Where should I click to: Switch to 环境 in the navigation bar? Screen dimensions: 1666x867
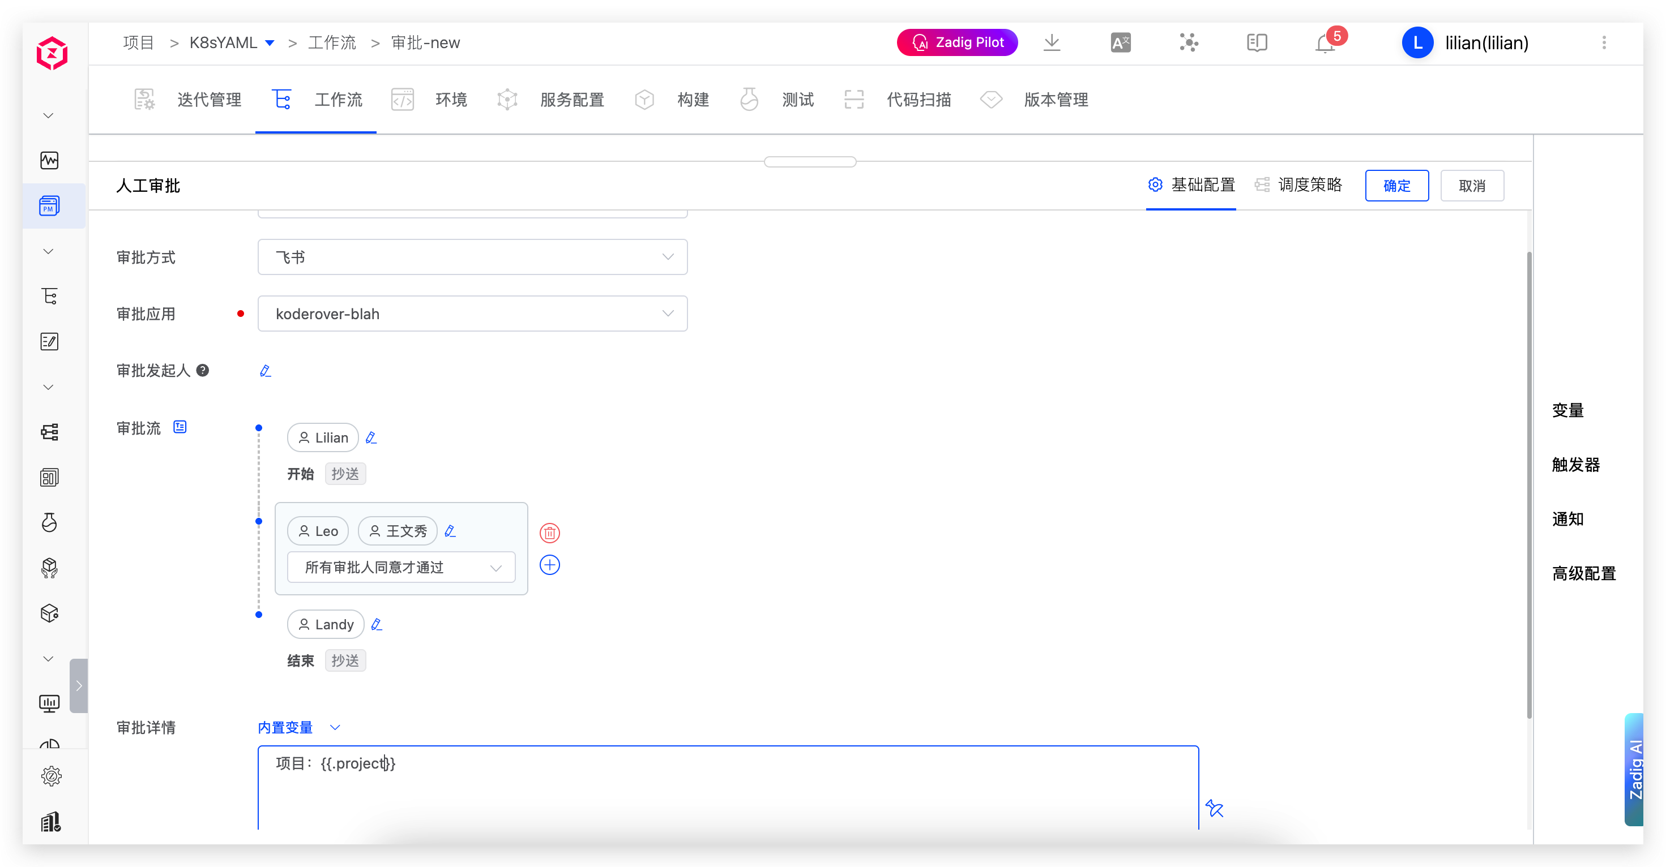(451, 100)
